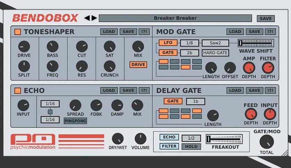Open the 1/2 Freakout rate dropdown
The height and width of the screenshot is (168, 291).
(191, 138)
